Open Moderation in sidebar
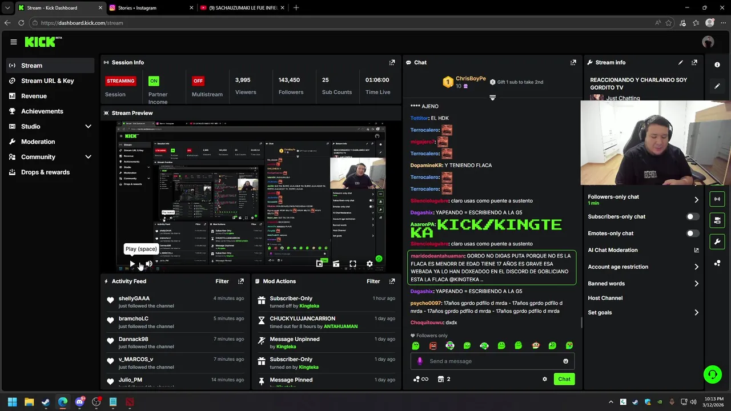The image size is (731, 411). point(50,142)
